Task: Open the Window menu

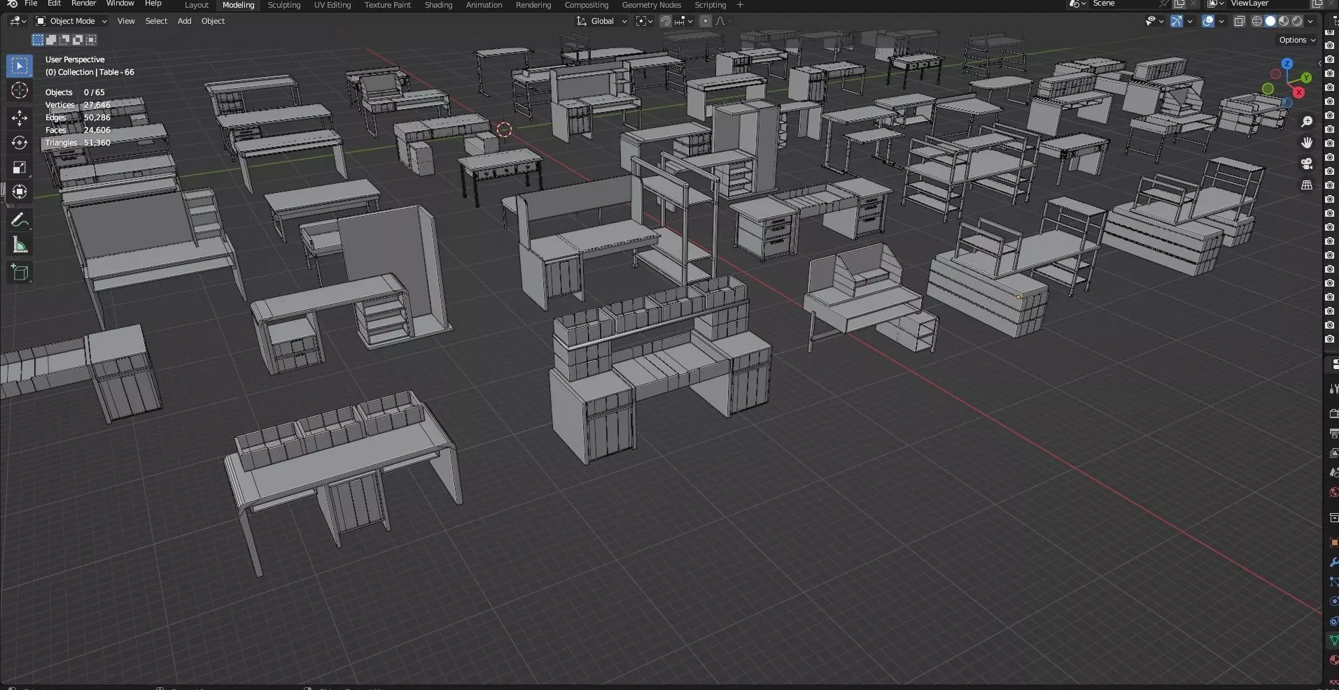Action: (120, 3)
